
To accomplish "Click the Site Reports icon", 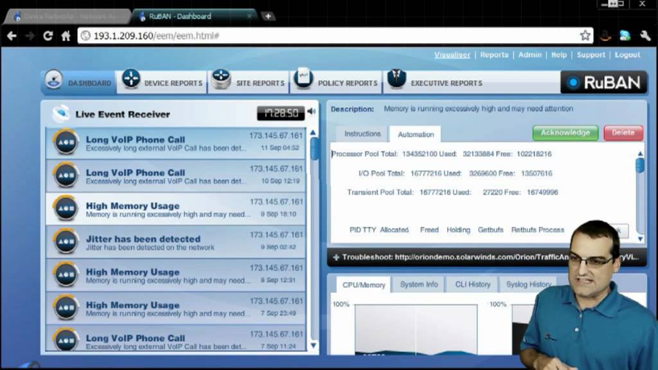I will 221,78.
